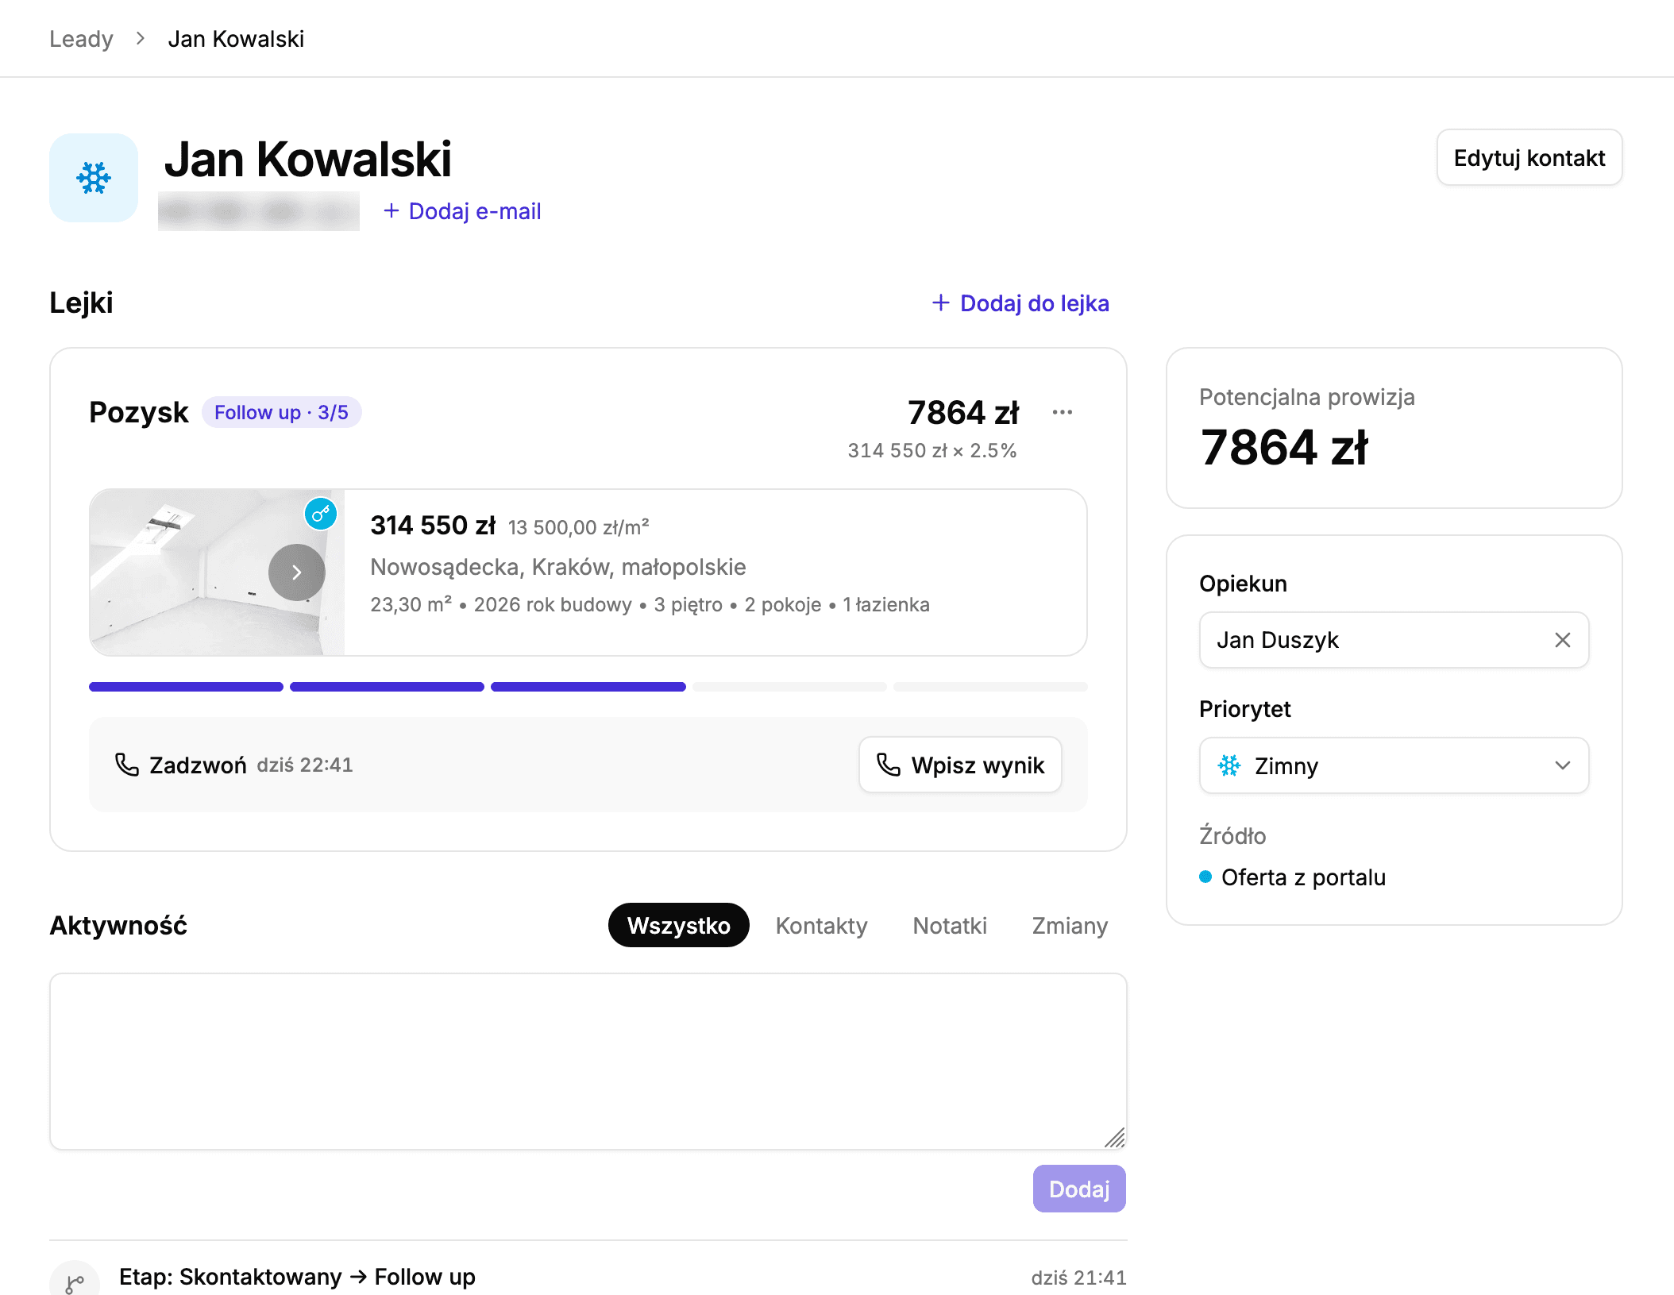Click the Dodaj e-mail link
The image size is (1674, 1295).
[x=463, y=211]
